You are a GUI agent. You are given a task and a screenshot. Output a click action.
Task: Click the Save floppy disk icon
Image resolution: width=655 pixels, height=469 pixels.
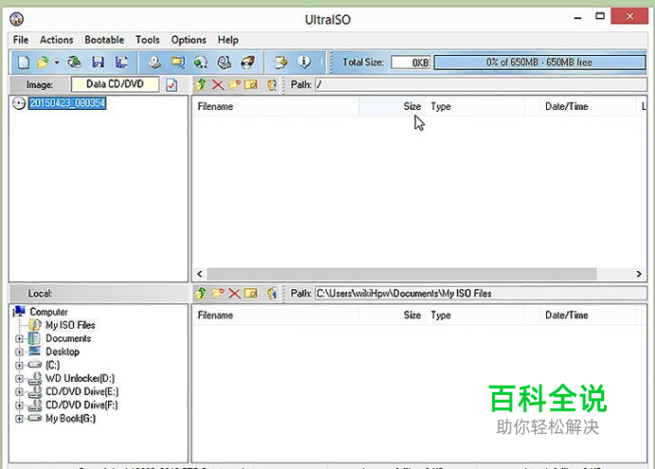point(98,63)
